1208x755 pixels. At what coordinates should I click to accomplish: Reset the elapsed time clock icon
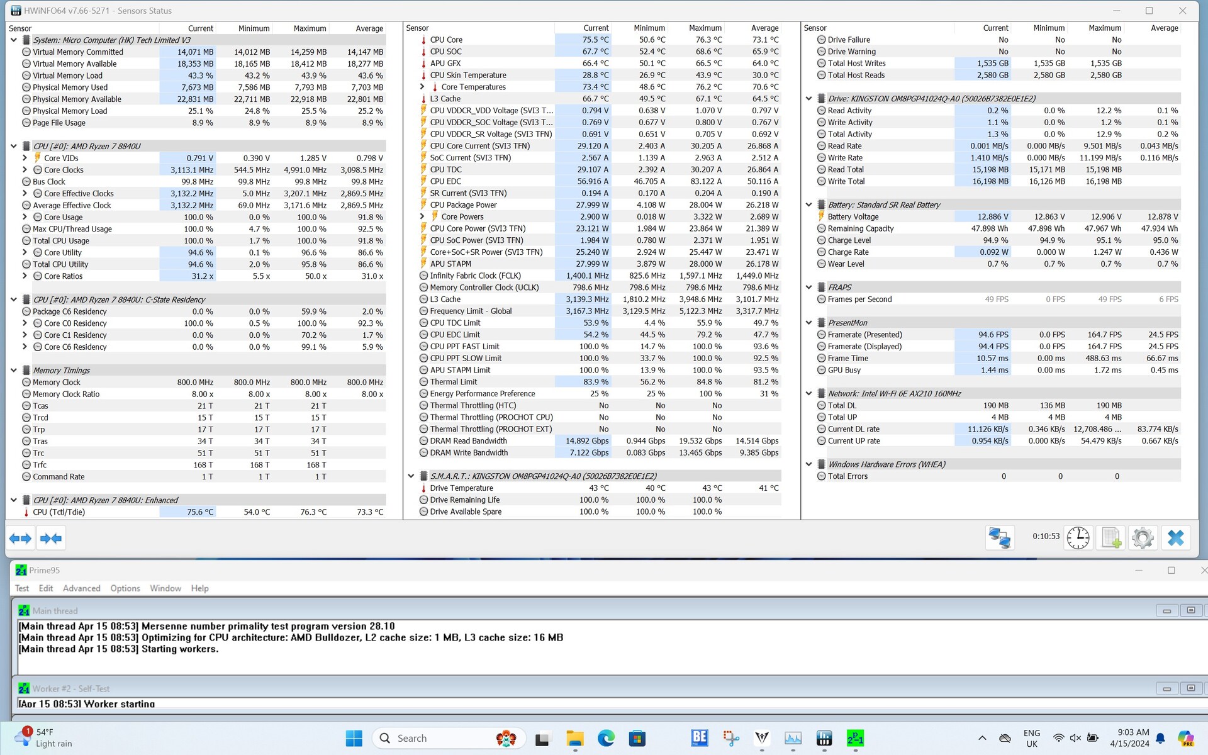click(1078, 538)
